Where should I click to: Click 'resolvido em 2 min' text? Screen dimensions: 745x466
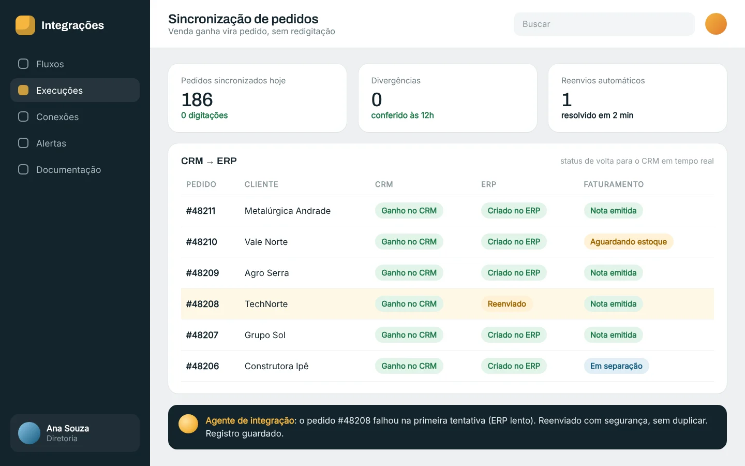coord(597,115)
